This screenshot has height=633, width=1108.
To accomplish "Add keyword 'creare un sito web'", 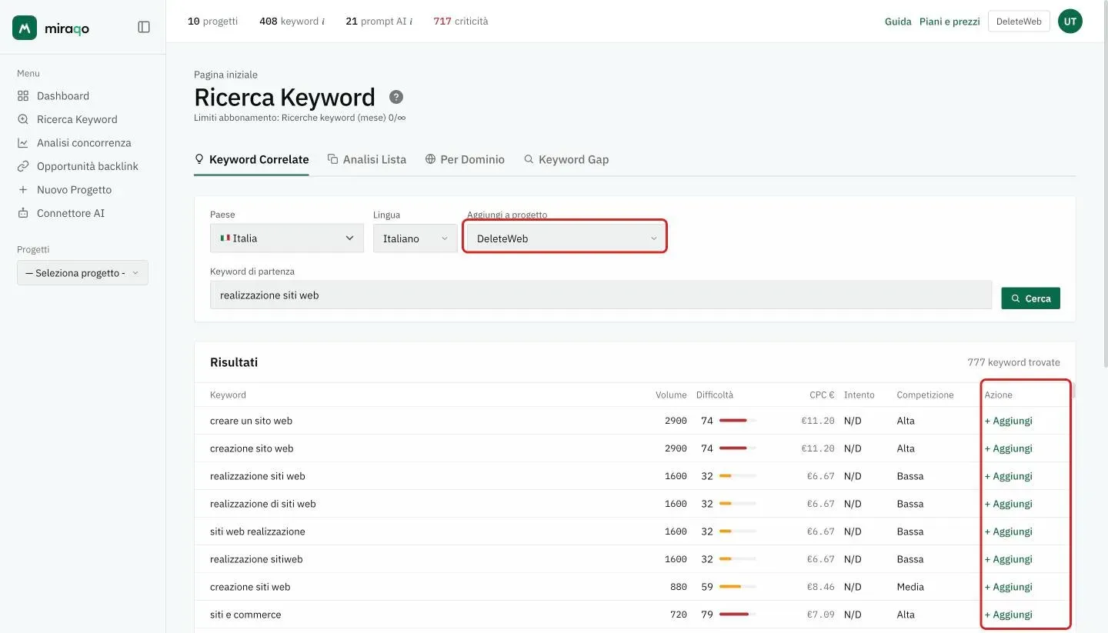I will (1009, 421).
